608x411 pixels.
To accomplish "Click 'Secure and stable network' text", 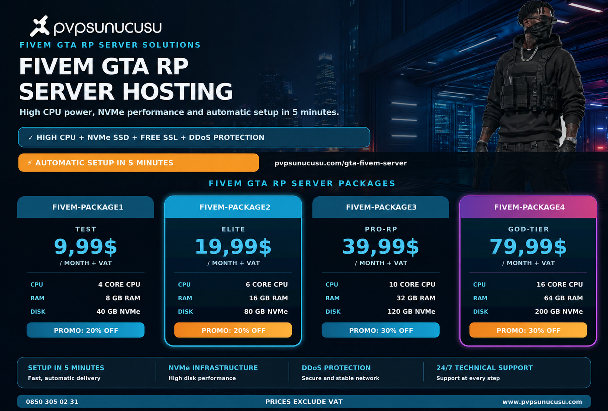I will [x=340, y=378].
